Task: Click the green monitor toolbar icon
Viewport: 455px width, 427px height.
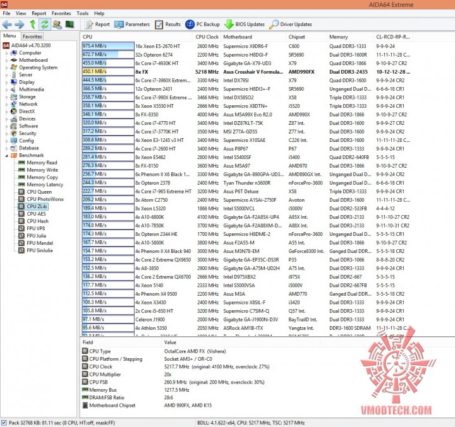Action: click(70, 25)
